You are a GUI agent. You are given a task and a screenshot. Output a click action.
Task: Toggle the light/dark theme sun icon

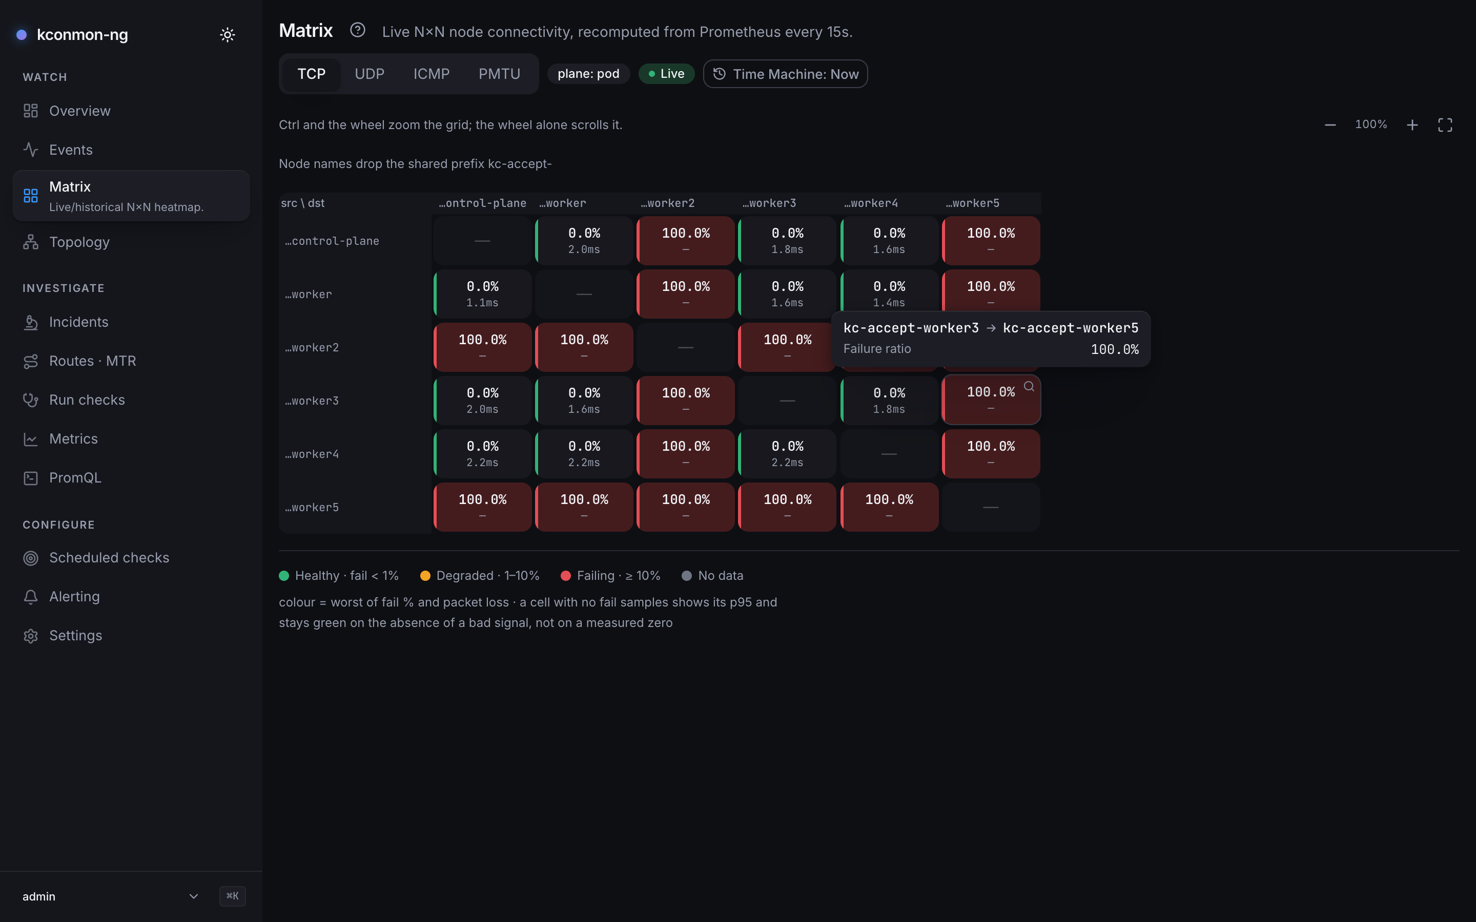tap(228, 35)
